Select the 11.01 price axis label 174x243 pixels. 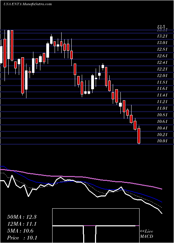163,108
